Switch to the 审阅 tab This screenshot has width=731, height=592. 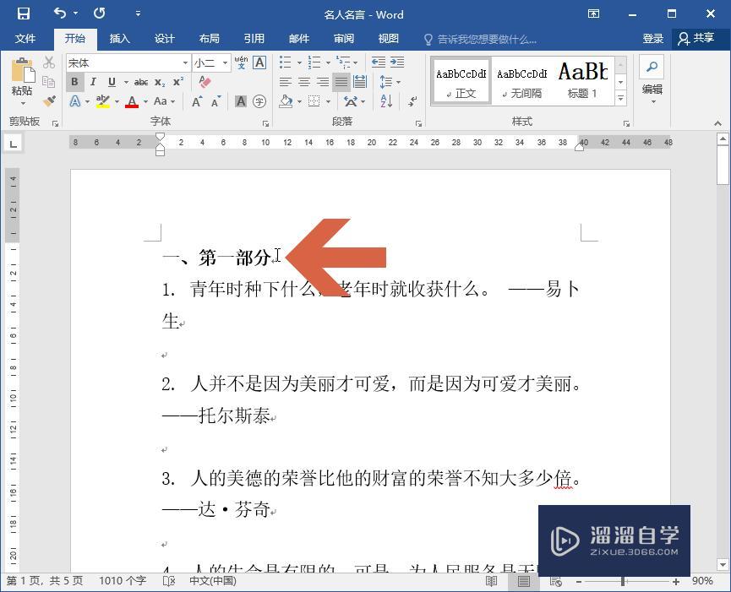pos(344,39)
